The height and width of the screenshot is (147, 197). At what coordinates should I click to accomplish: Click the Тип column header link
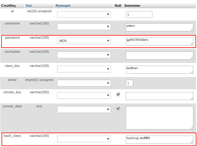[28, 6]
